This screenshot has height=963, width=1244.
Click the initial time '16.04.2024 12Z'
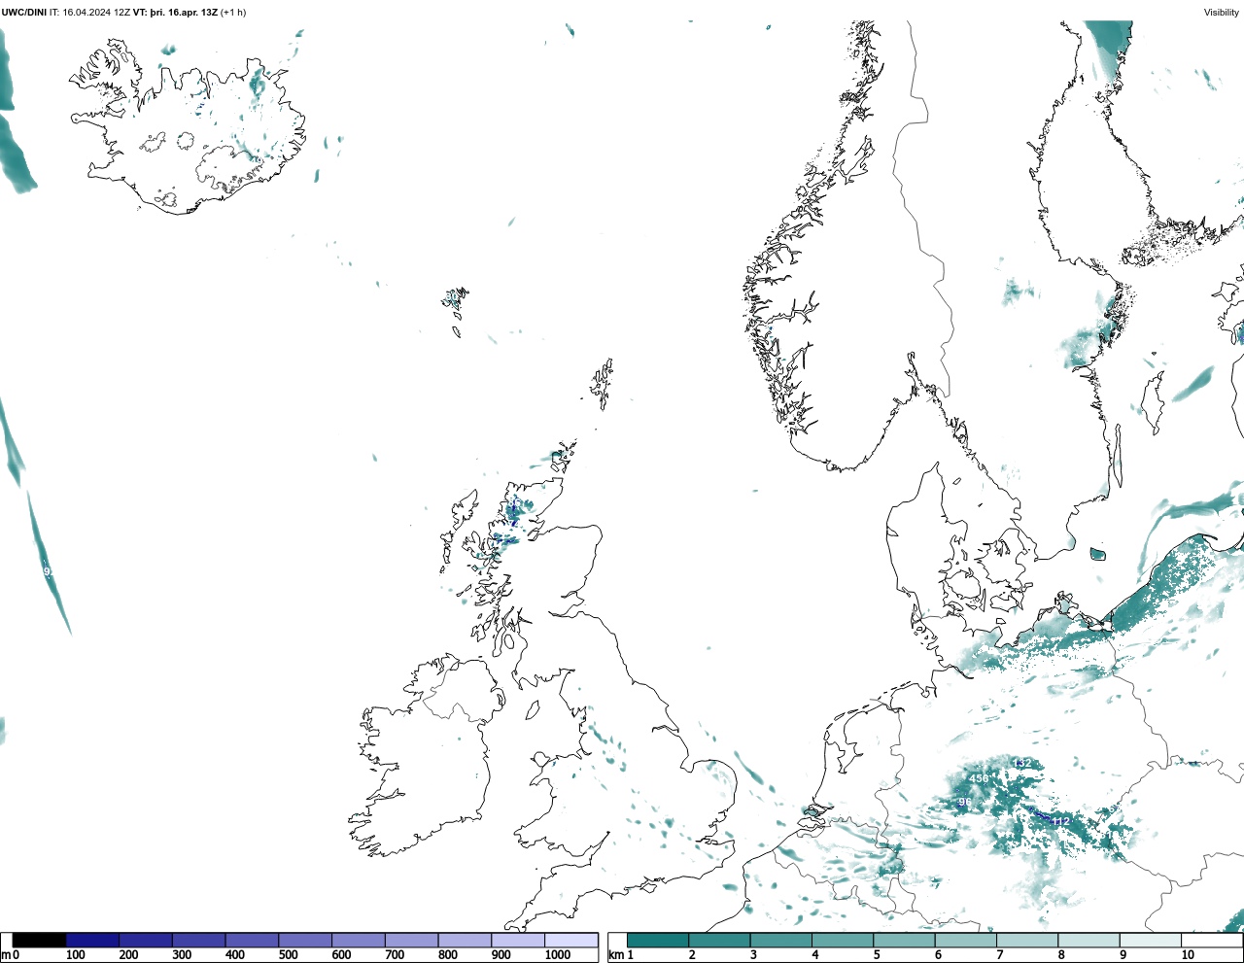(x=95, y=13)
